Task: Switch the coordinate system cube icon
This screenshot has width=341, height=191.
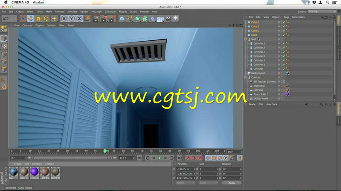Action: click(x=87, y=19)
